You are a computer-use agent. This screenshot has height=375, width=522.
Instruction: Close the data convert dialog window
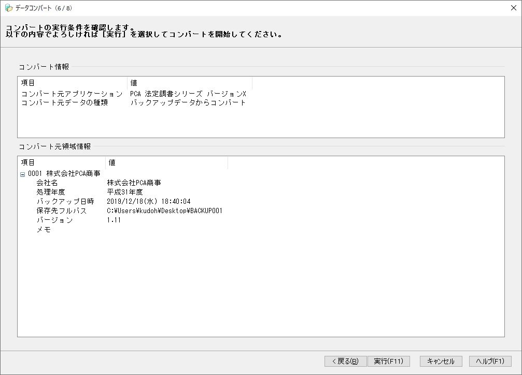pos(513,8)
